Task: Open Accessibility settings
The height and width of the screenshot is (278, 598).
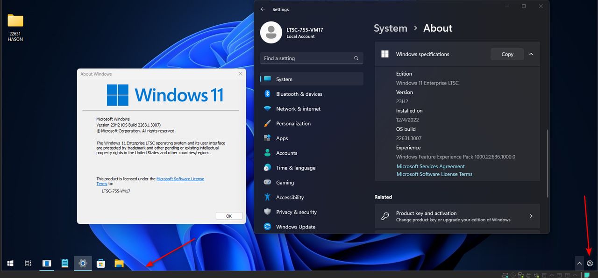Action: 312,197
